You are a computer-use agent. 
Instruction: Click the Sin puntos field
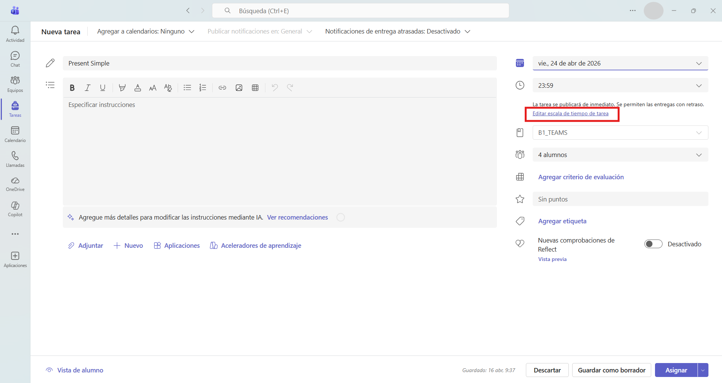(620, 199)
